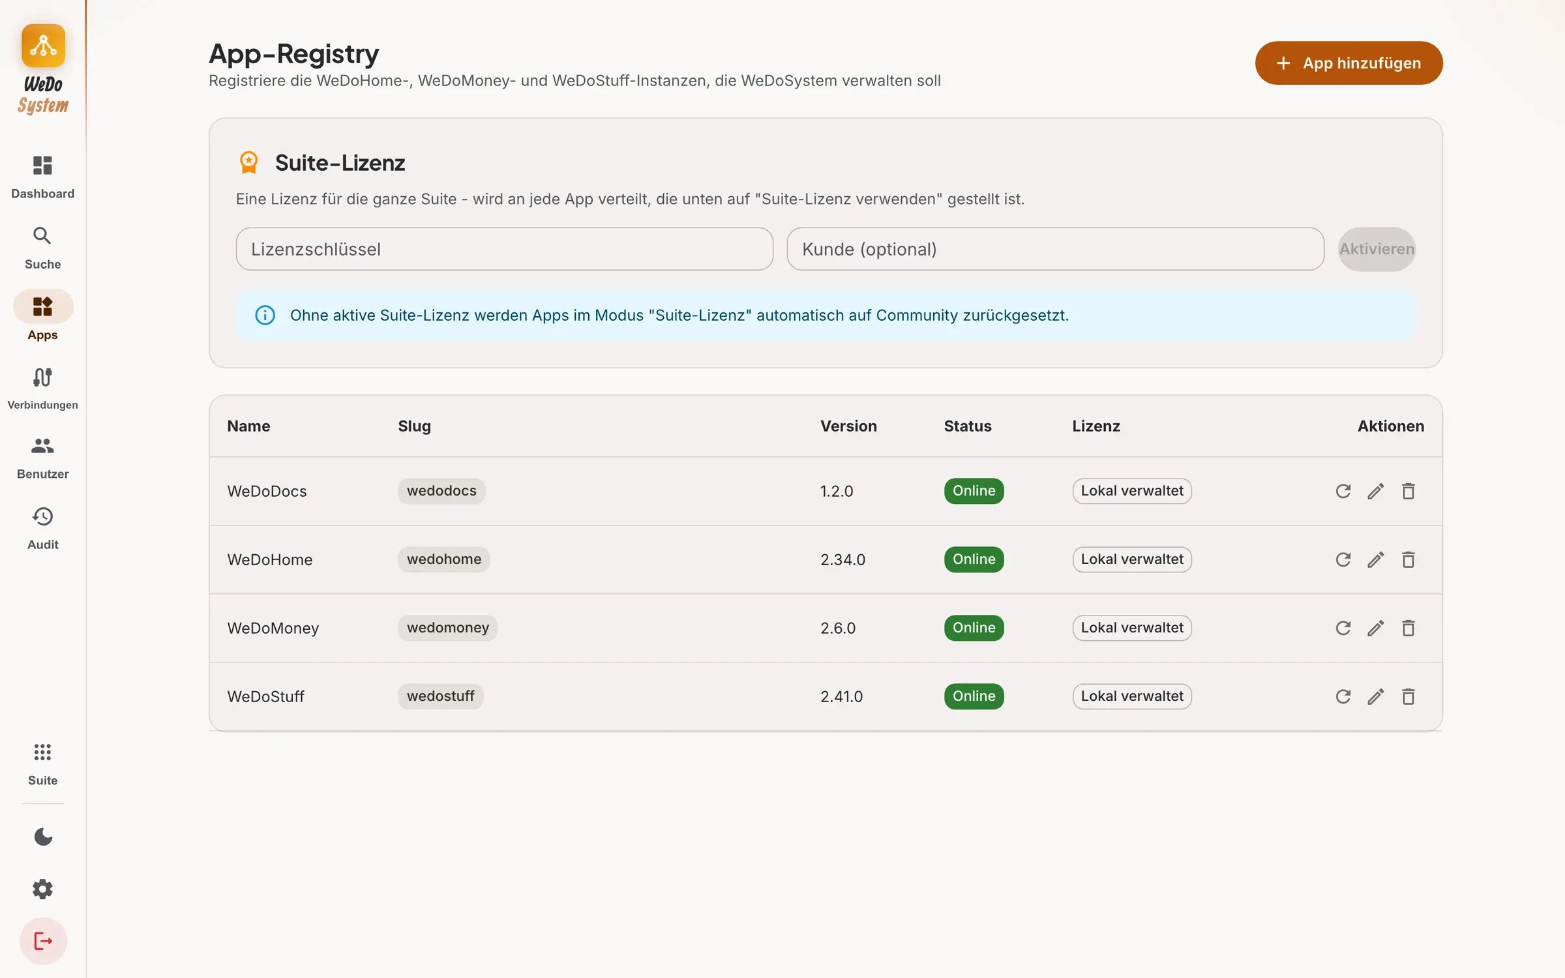The width and height of the screenshot is (1565, 978).
Task: Open the Dashboard sidebar item
Action: coord(42,177)
